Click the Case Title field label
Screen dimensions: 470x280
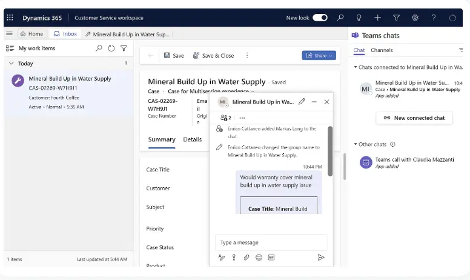click(x=158, y=170)
